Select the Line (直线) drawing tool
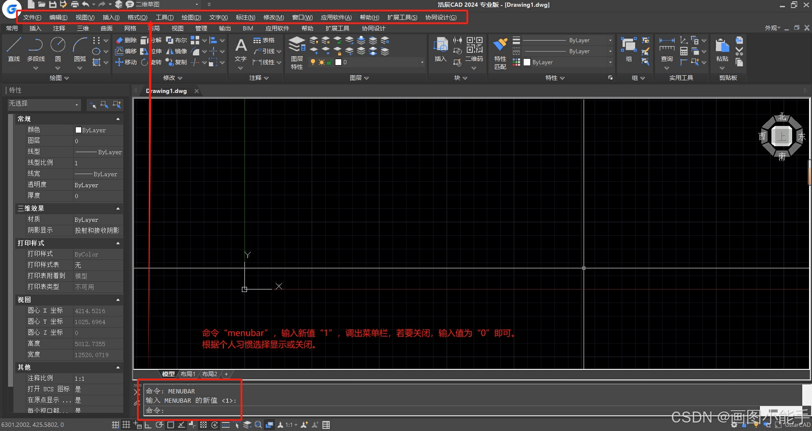This screenshot has height=431, width=812. click(14, 49)
